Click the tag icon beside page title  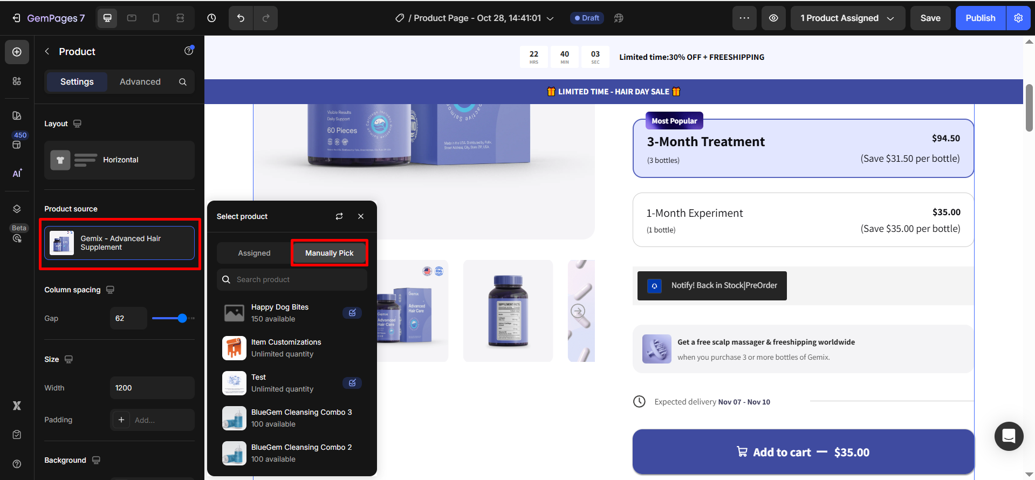(x=400, y=18)
